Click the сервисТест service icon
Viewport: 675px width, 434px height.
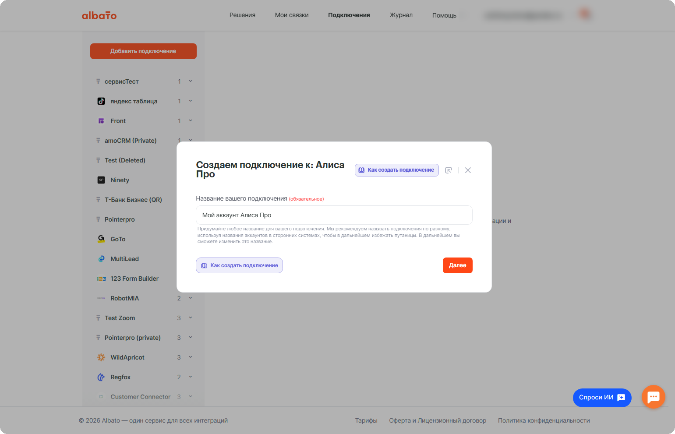(98, 81)
